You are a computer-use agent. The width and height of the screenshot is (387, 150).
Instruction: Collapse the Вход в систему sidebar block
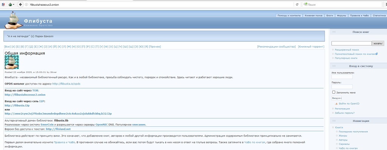tap(334, 66)
